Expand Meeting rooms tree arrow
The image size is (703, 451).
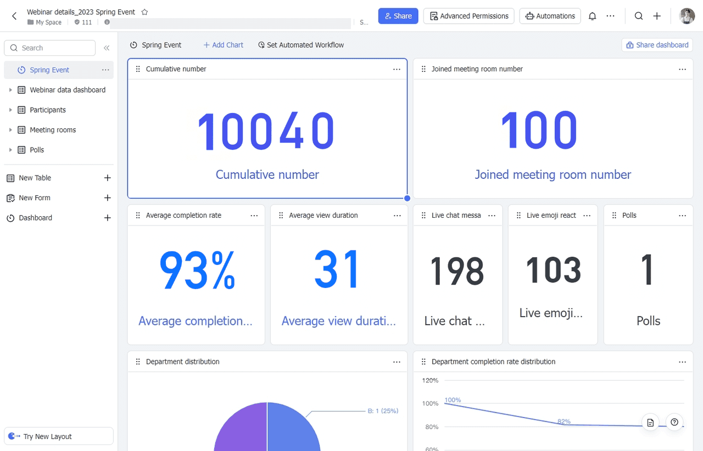[x=10, y=130]
